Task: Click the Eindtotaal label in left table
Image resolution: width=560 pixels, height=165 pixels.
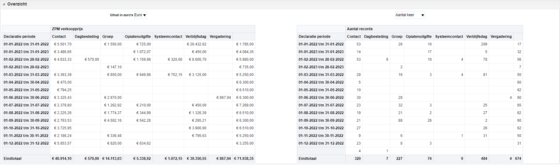Action: point(13,159)
